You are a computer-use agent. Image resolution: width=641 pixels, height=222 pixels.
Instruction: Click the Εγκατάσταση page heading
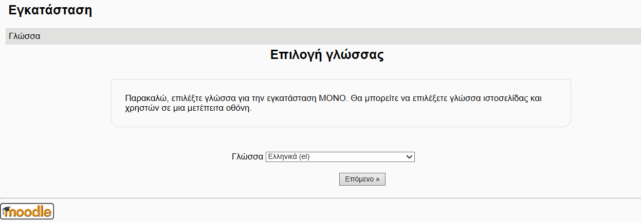pyautogui.click(x=50, y=10)
